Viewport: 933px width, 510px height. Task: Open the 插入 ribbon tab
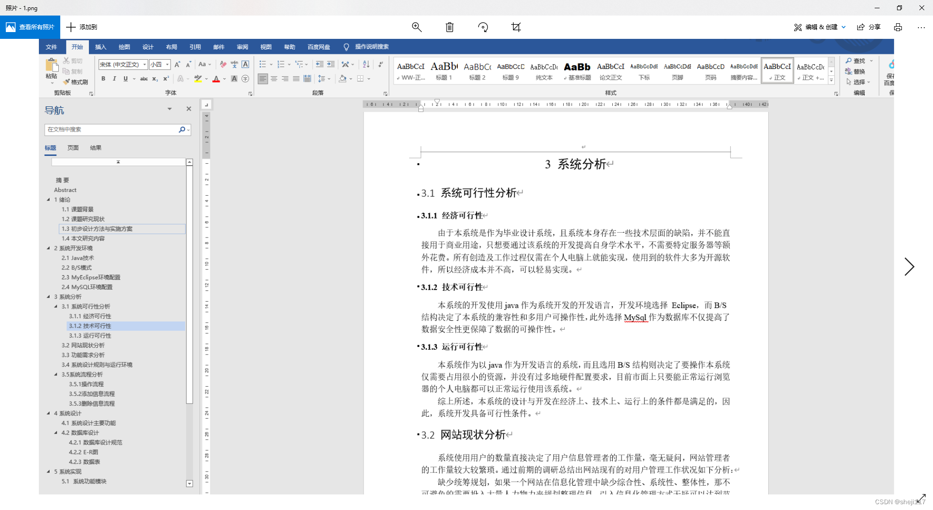[101, 47]
